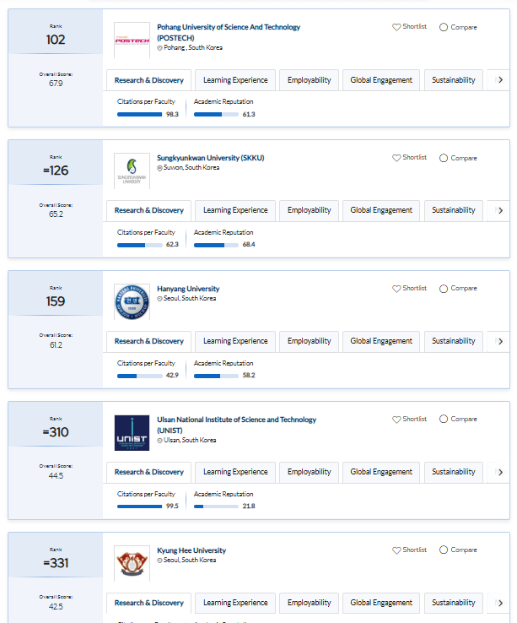Click the POSTECH university logo
This screenshot has height=623, width=517.
(x=132, y=41)
